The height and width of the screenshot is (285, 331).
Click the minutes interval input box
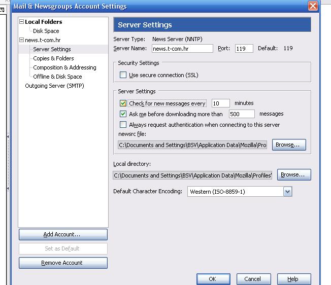[220, 103]
